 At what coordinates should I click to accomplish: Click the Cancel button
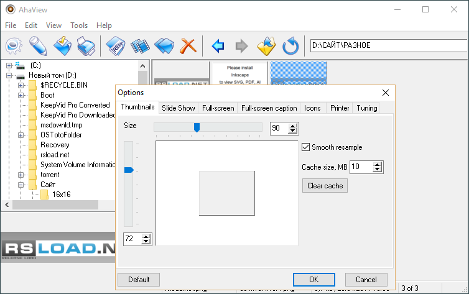pos(366,280)
